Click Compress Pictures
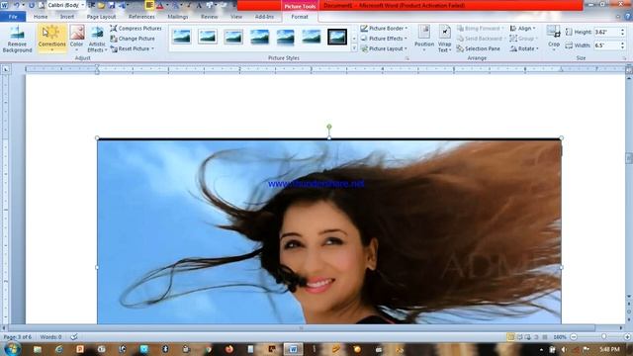633x356 pixels. click(x=136, y=29)
